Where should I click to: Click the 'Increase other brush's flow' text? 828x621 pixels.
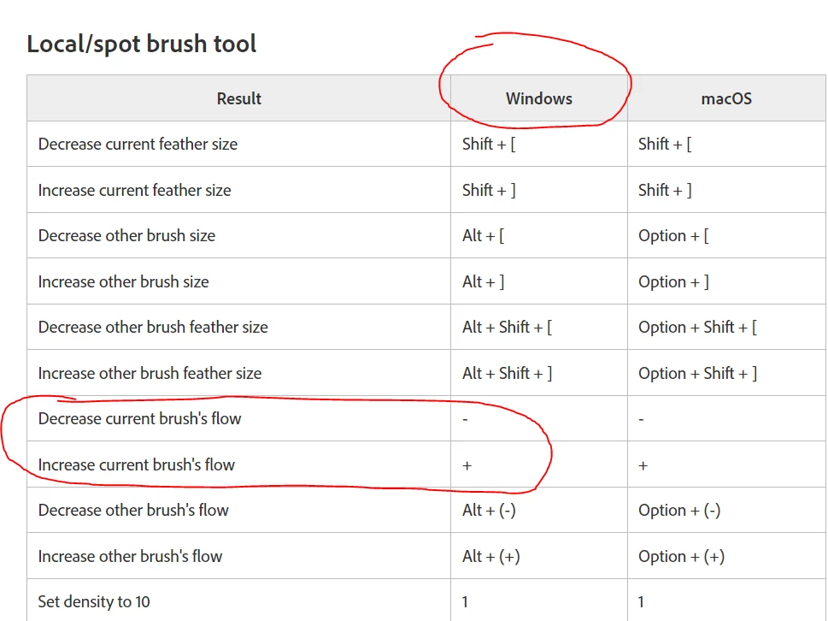point(130,556)
